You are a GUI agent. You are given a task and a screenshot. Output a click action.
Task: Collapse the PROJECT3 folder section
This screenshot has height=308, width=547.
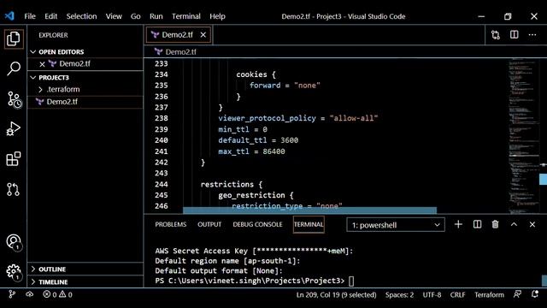click(x=85, y=77)
